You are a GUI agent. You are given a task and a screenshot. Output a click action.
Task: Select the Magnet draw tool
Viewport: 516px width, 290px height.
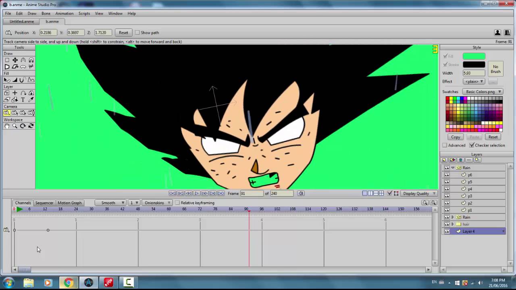[31, 60]
